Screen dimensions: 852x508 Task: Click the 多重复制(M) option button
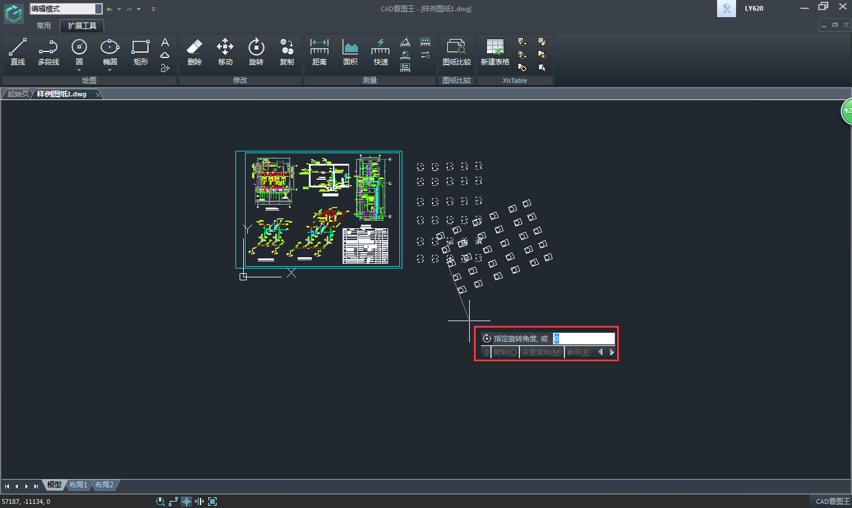click(x=541, y=352)
